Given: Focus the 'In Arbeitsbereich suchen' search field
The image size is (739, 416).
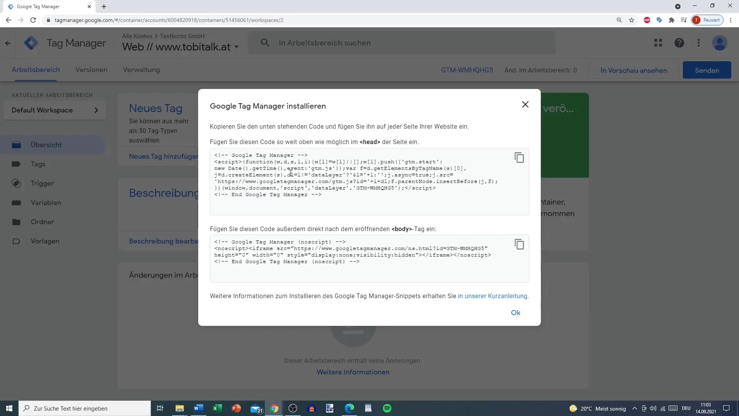Looking at the screenshot, I should (402, 43).
